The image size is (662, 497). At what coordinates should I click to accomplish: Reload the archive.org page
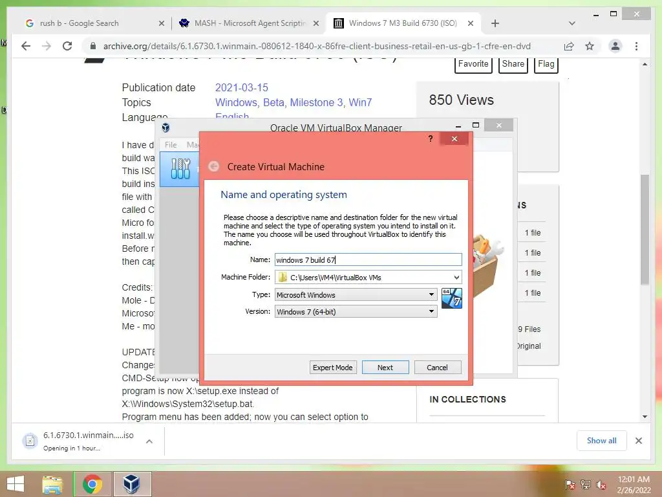[67, 46]
